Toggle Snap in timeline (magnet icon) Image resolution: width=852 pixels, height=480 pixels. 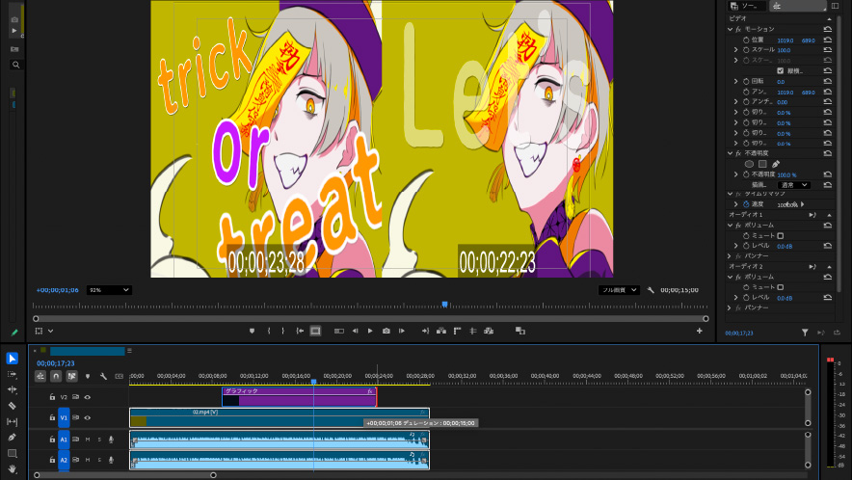[x=56, y=376]
